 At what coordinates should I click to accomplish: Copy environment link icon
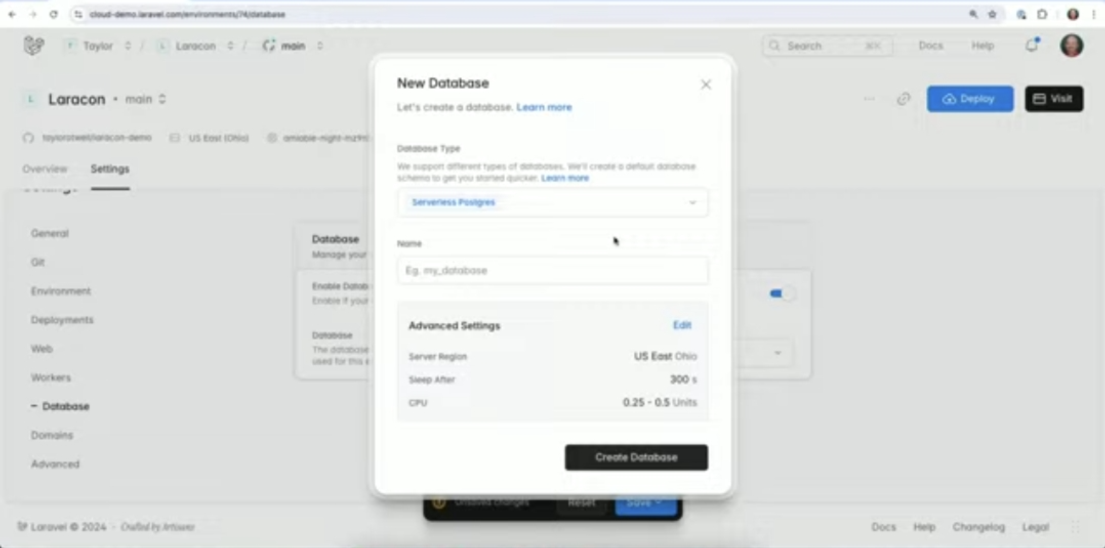pos(903,99)
